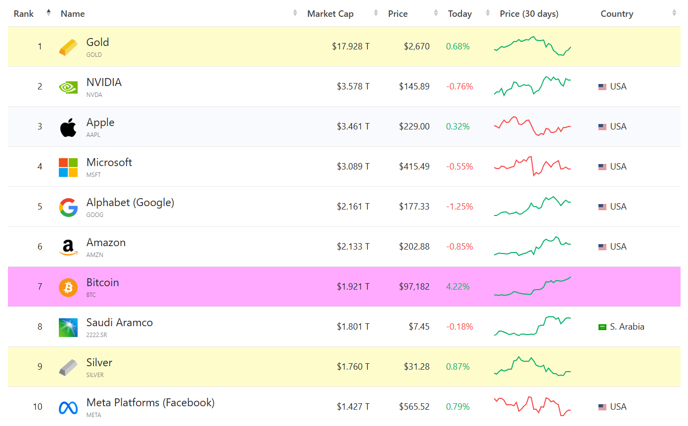The width and height of the screenshot is (688, 426).
Task: Open the Amazon company link
Action: (x=106, y=243)
